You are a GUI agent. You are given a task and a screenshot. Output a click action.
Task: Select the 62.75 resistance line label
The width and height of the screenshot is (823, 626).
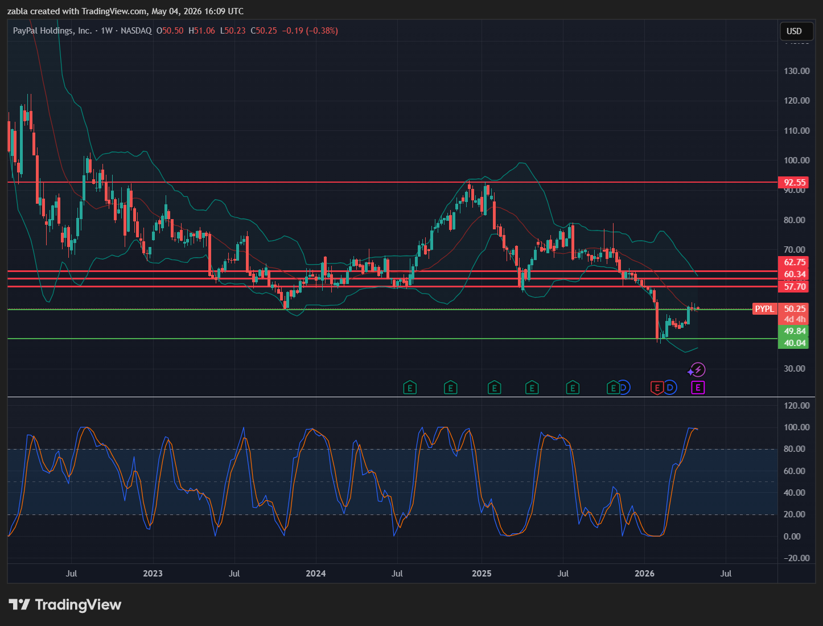click(x=795, y=262)
